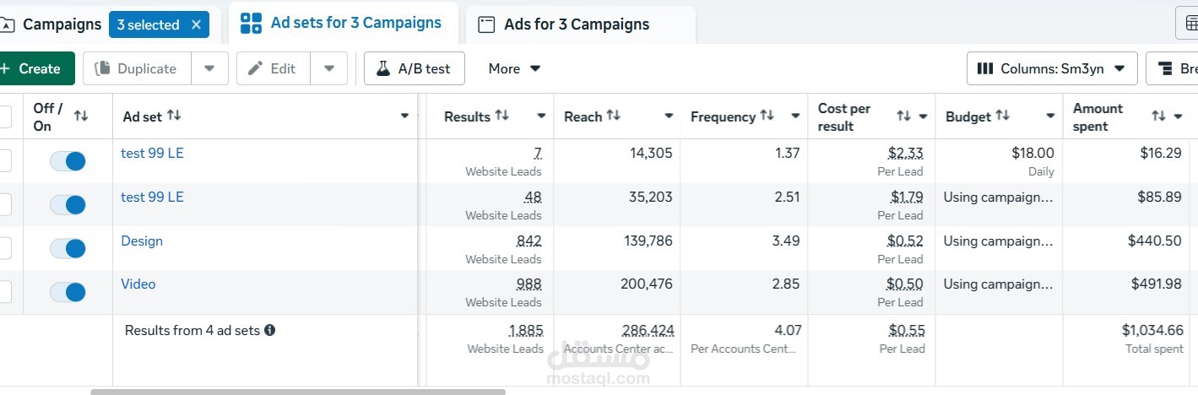Turn off the Video ad set toggle
This screenshot has height=395, width=1198.
coord(68,292)
